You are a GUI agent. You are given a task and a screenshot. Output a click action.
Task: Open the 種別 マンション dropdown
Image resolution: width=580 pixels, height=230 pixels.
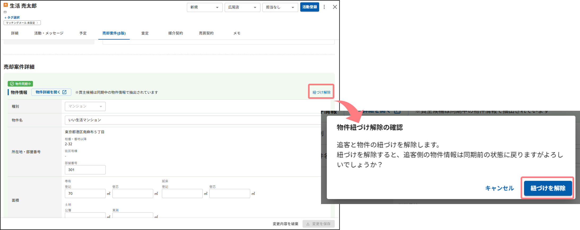[85, 106]
